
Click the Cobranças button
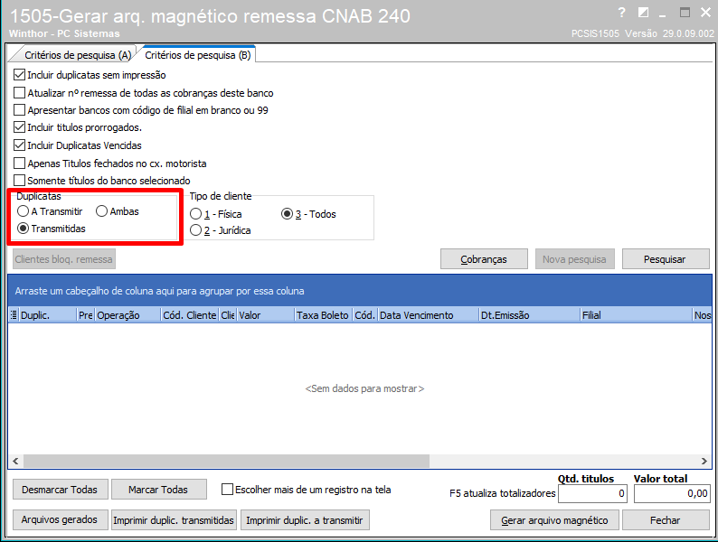(x=484, y=259)
